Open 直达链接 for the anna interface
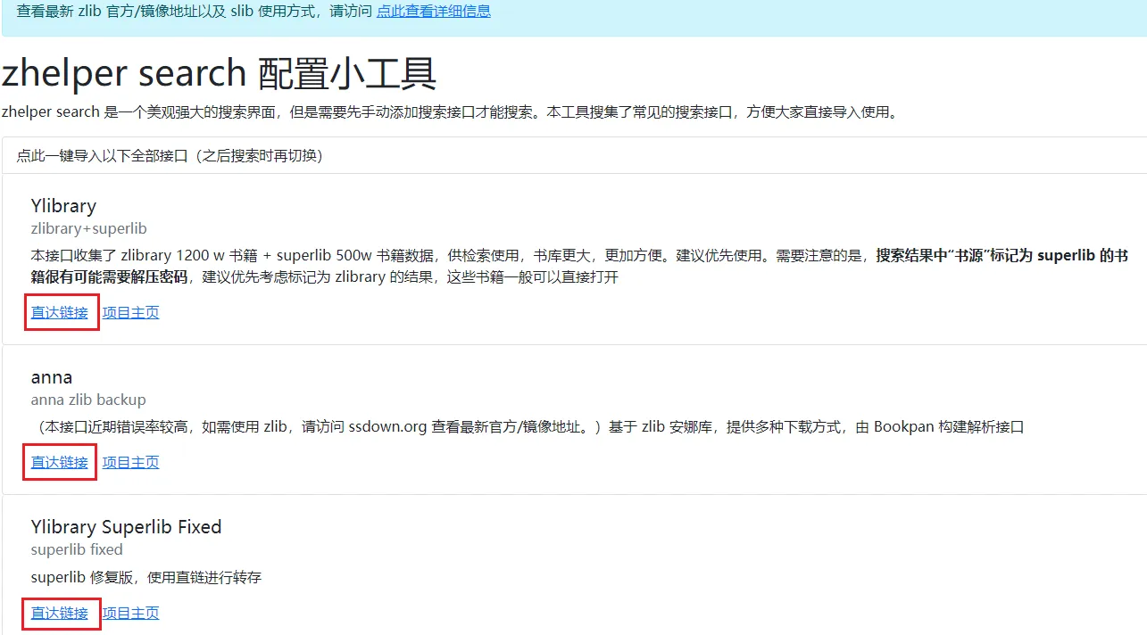 pyautogui.click(x=60, y=462)
